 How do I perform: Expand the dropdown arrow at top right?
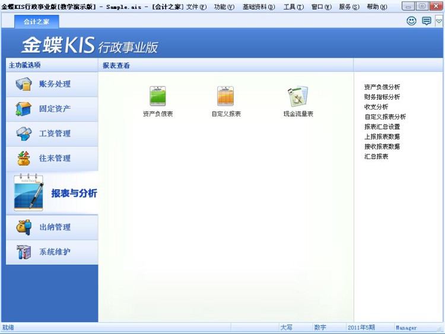click(439, 21)
